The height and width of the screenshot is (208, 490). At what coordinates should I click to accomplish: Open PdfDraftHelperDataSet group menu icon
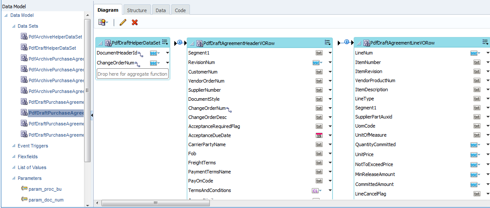[x=165, y=42]
